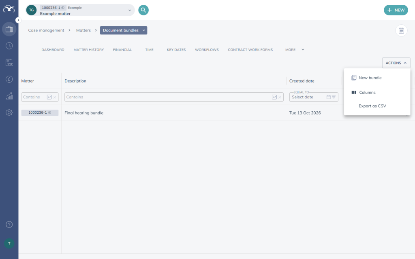Switch to the Key Dates tab
Image resolution: width=415 pixels, height=259 pixels.
tap(176, 50)
